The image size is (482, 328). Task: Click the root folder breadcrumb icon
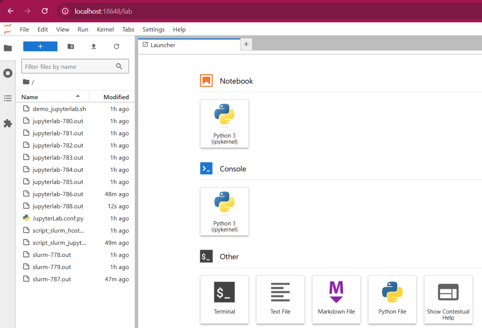click(x=26, y=82)
